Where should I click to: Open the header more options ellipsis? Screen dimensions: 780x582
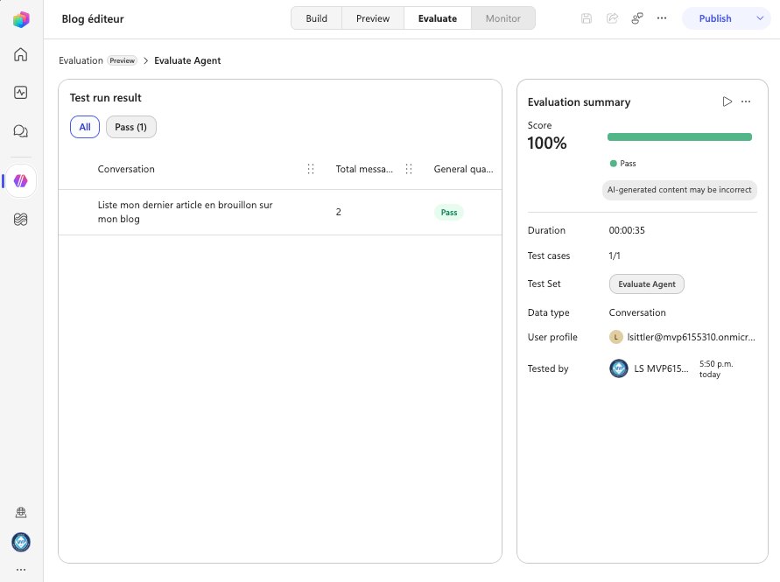[x=662, y=18]
